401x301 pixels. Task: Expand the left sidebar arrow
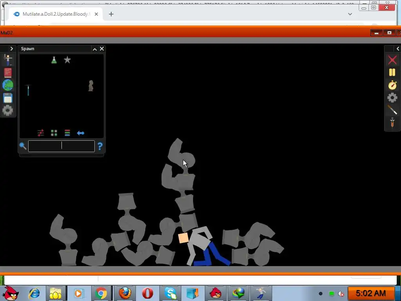click(11, 49)
